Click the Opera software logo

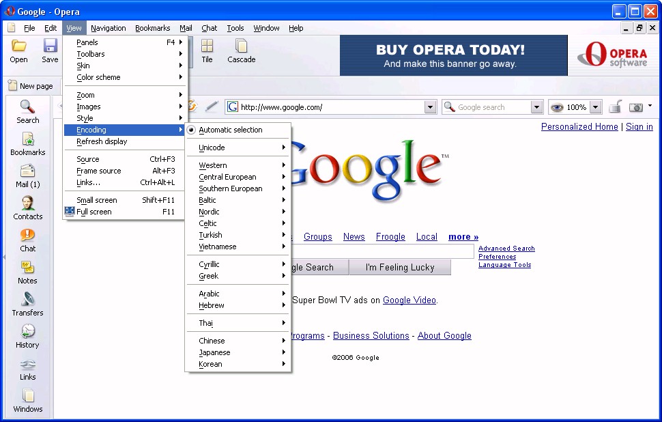[611, 55]
